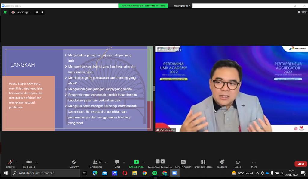Expand video options arrow next to Stop Video
Screen dimensions: 308x179
(36, 162)
